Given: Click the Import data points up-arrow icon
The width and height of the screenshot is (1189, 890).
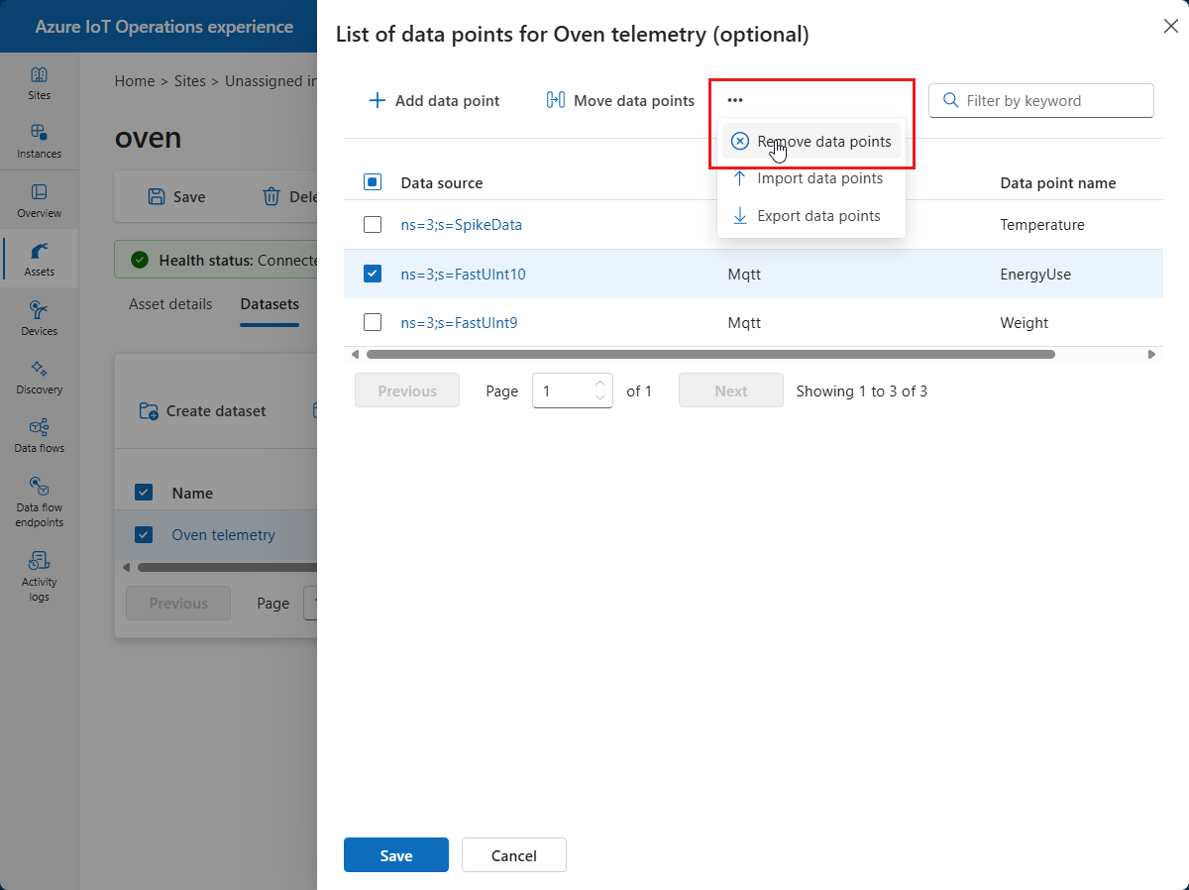Looking at the screenshot, I should [739, 178].
